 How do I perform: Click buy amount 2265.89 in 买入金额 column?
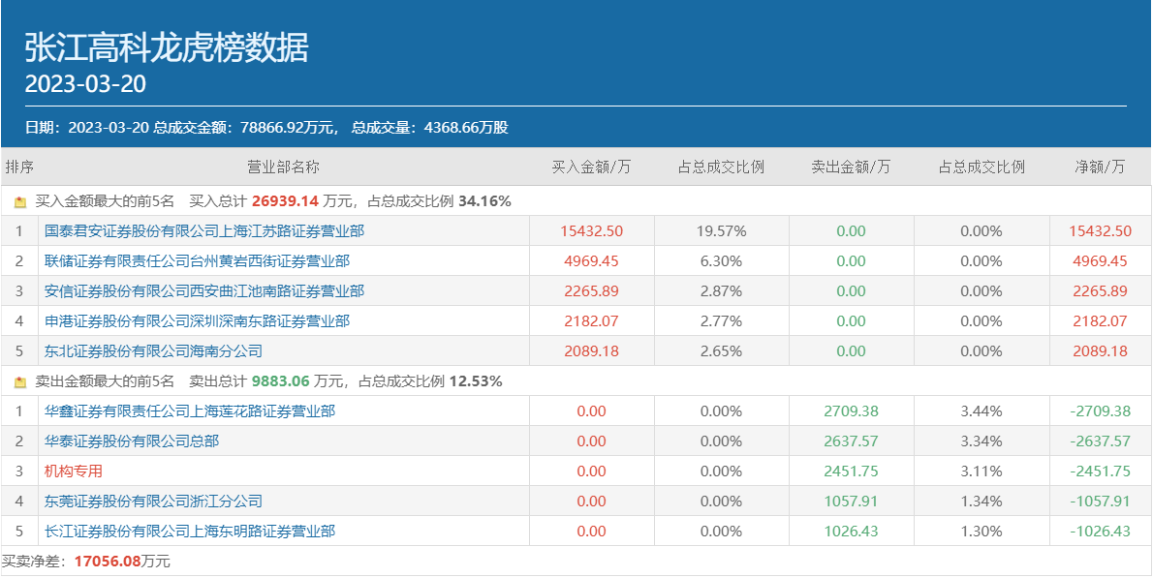(591, 291)
